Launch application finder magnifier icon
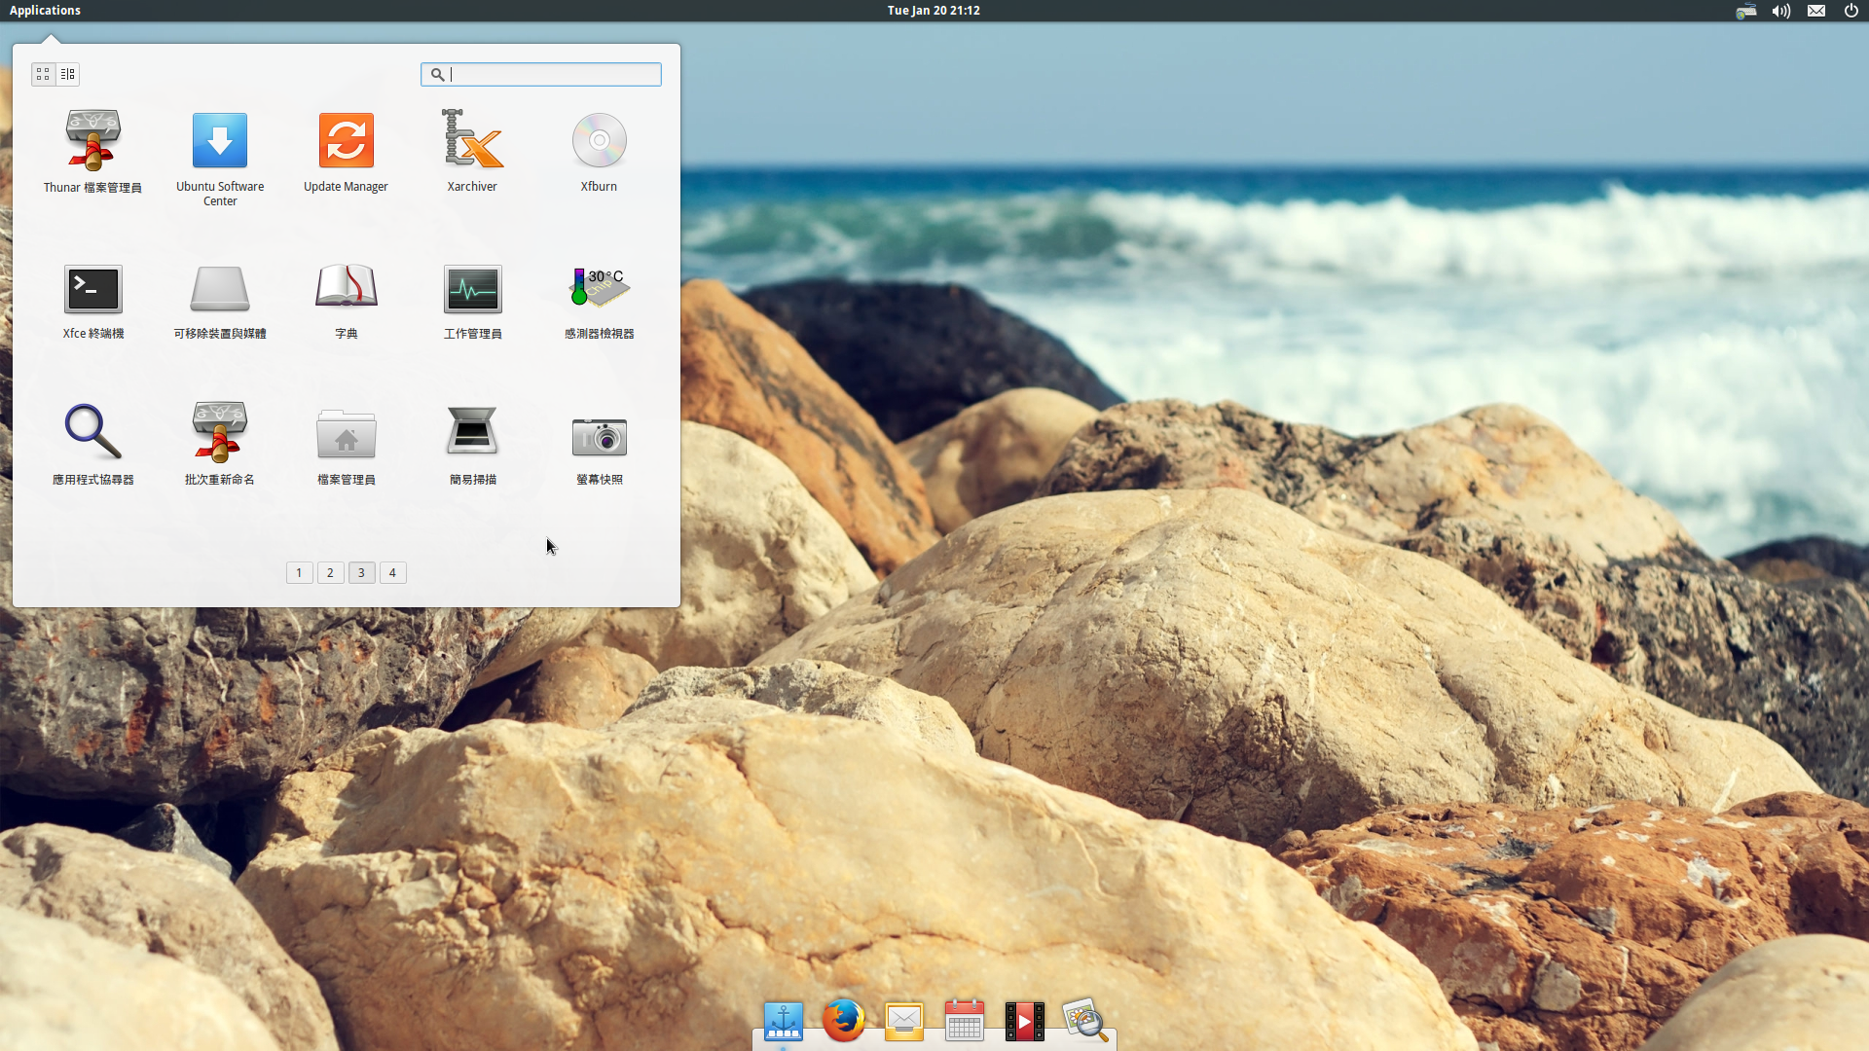 (92, 432)
